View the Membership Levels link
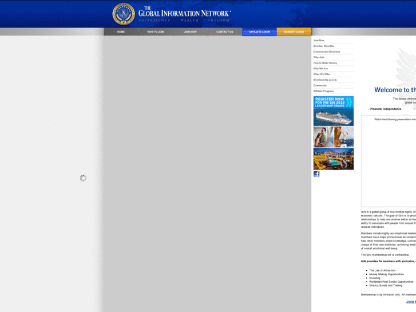The width and height of the screenshot is (416, 312). pyautogui.click(x=325, y=80)
